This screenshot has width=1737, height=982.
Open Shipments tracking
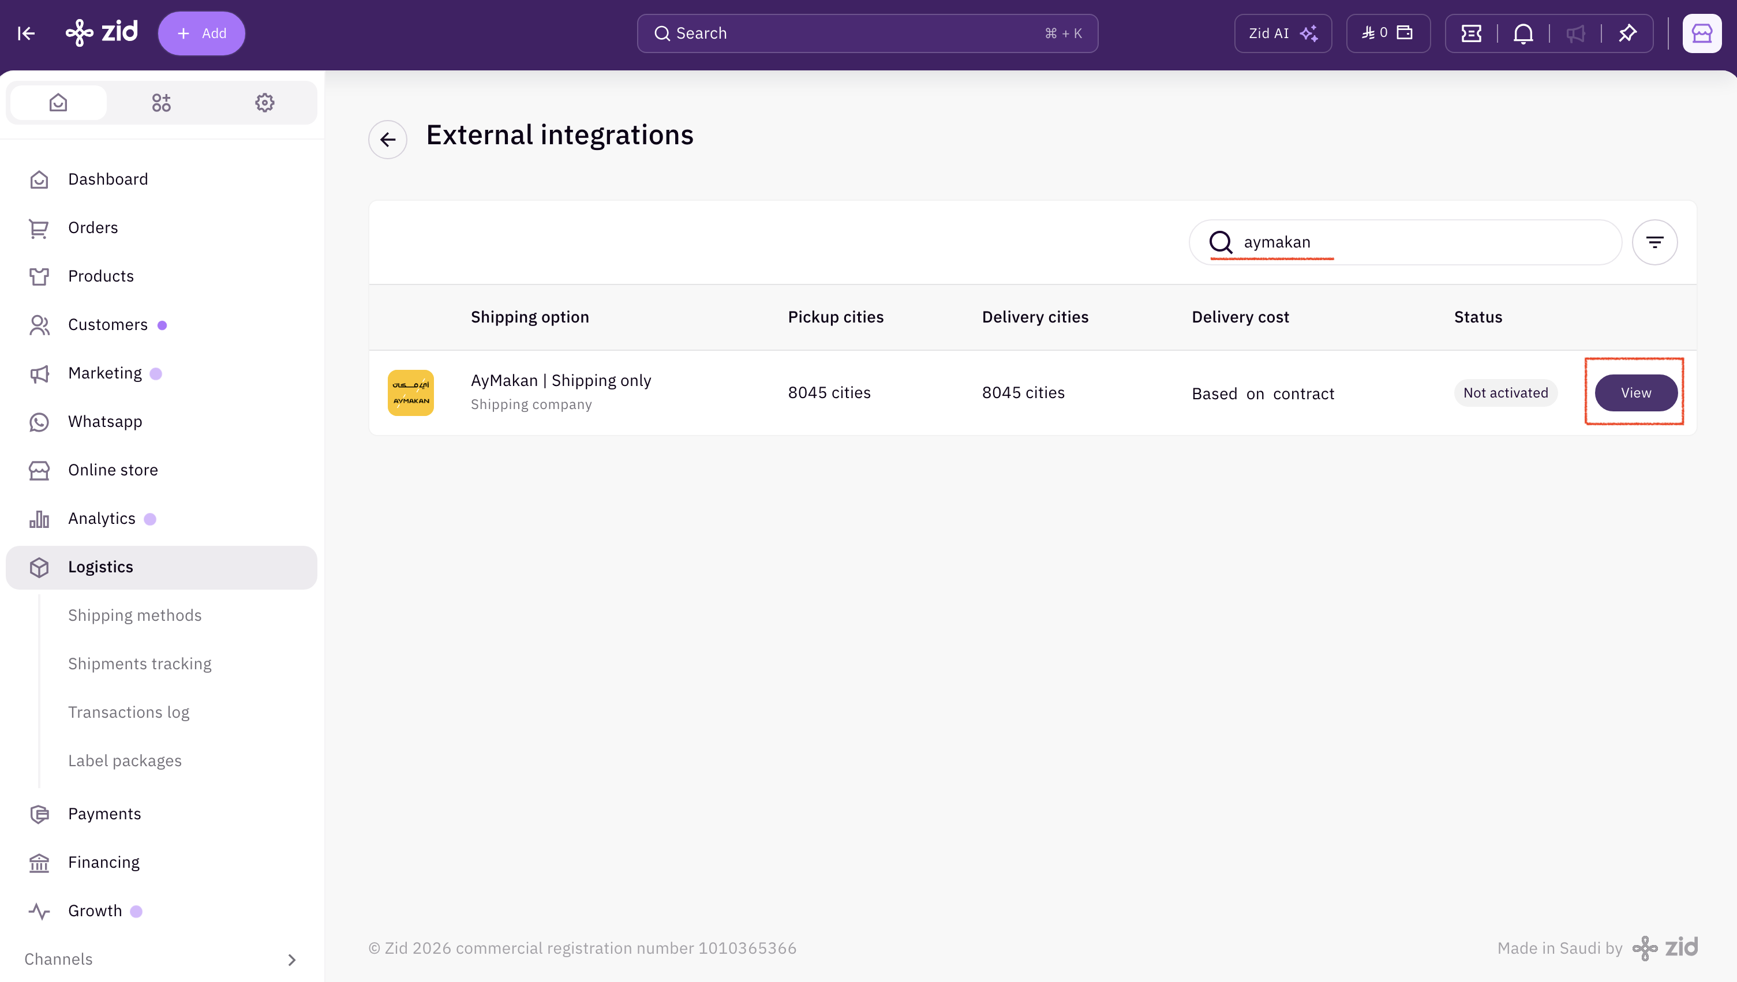click(x=140, y=664)
